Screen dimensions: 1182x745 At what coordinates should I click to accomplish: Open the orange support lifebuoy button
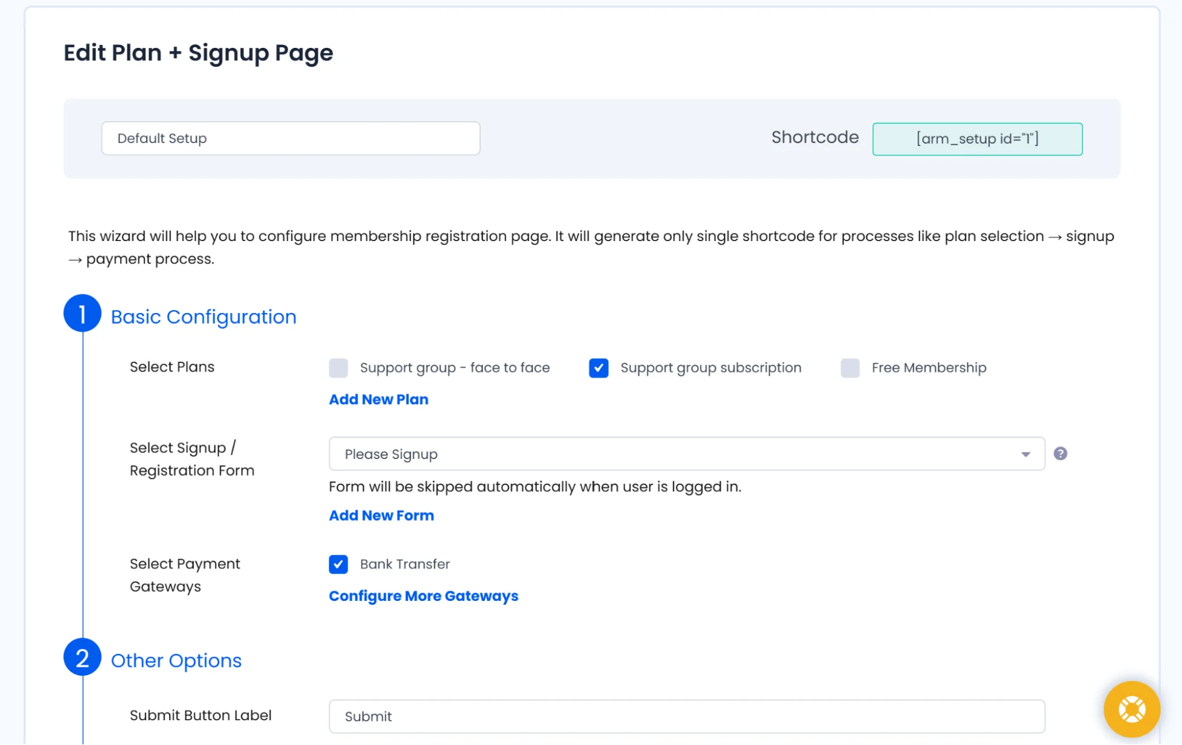pyautogui.click(x=1132, y=709)
